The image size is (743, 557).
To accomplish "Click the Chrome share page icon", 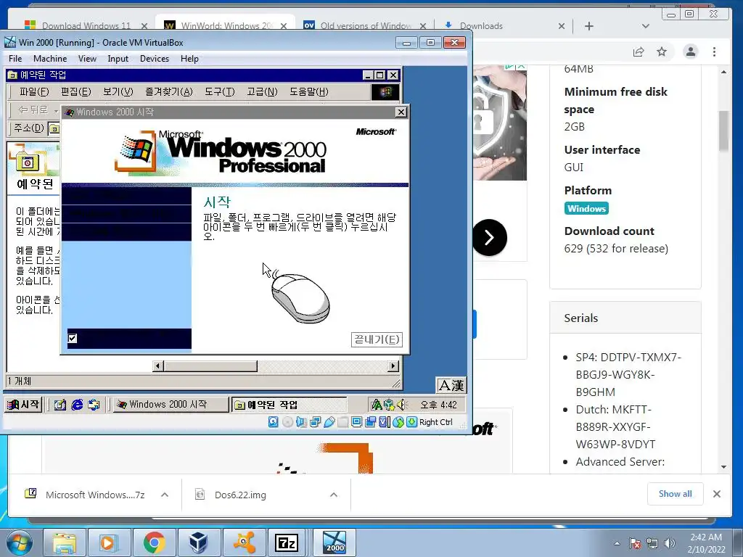I will click(639, 51).
